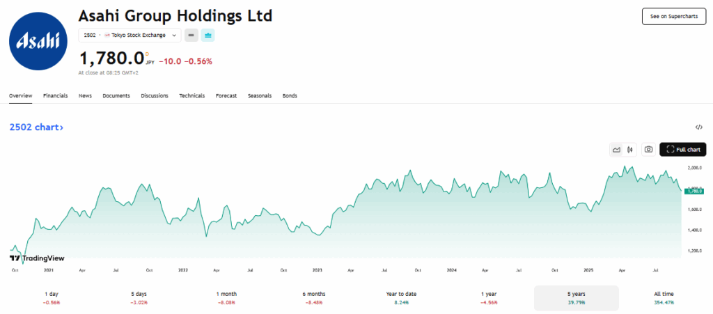Click the 2,000.0 price axis label
Screen dimensions: 713x314
click(696, 168)
